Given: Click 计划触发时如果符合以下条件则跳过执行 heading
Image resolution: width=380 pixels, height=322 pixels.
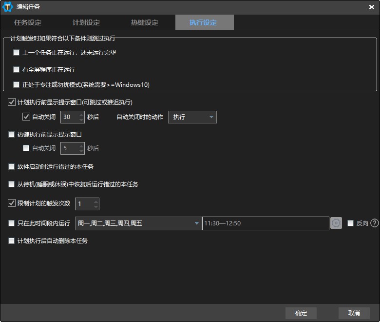Looking at the screenshot, I should click(63, 39).
